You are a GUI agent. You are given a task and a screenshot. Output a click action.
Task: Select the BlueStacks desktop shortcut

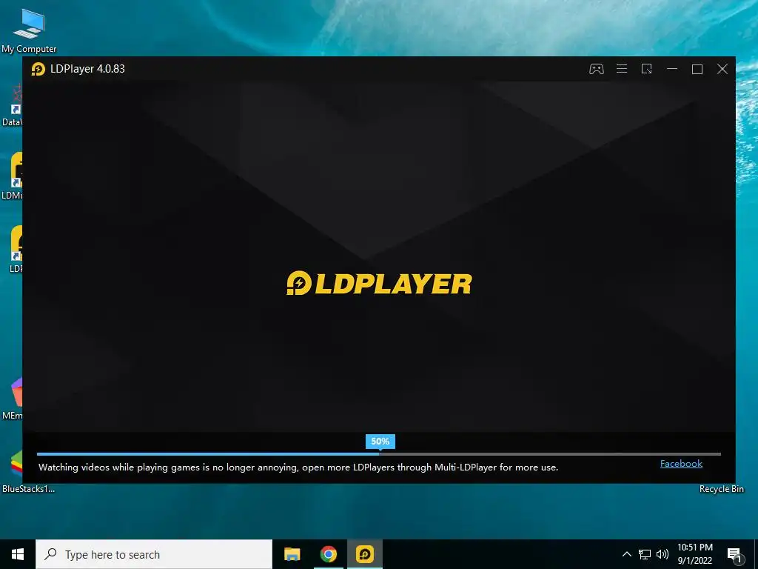(x=17, y=470)
